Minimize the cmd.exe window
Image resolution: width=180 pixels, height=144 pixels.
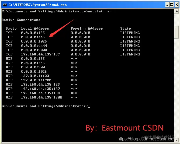coord(167,5)
